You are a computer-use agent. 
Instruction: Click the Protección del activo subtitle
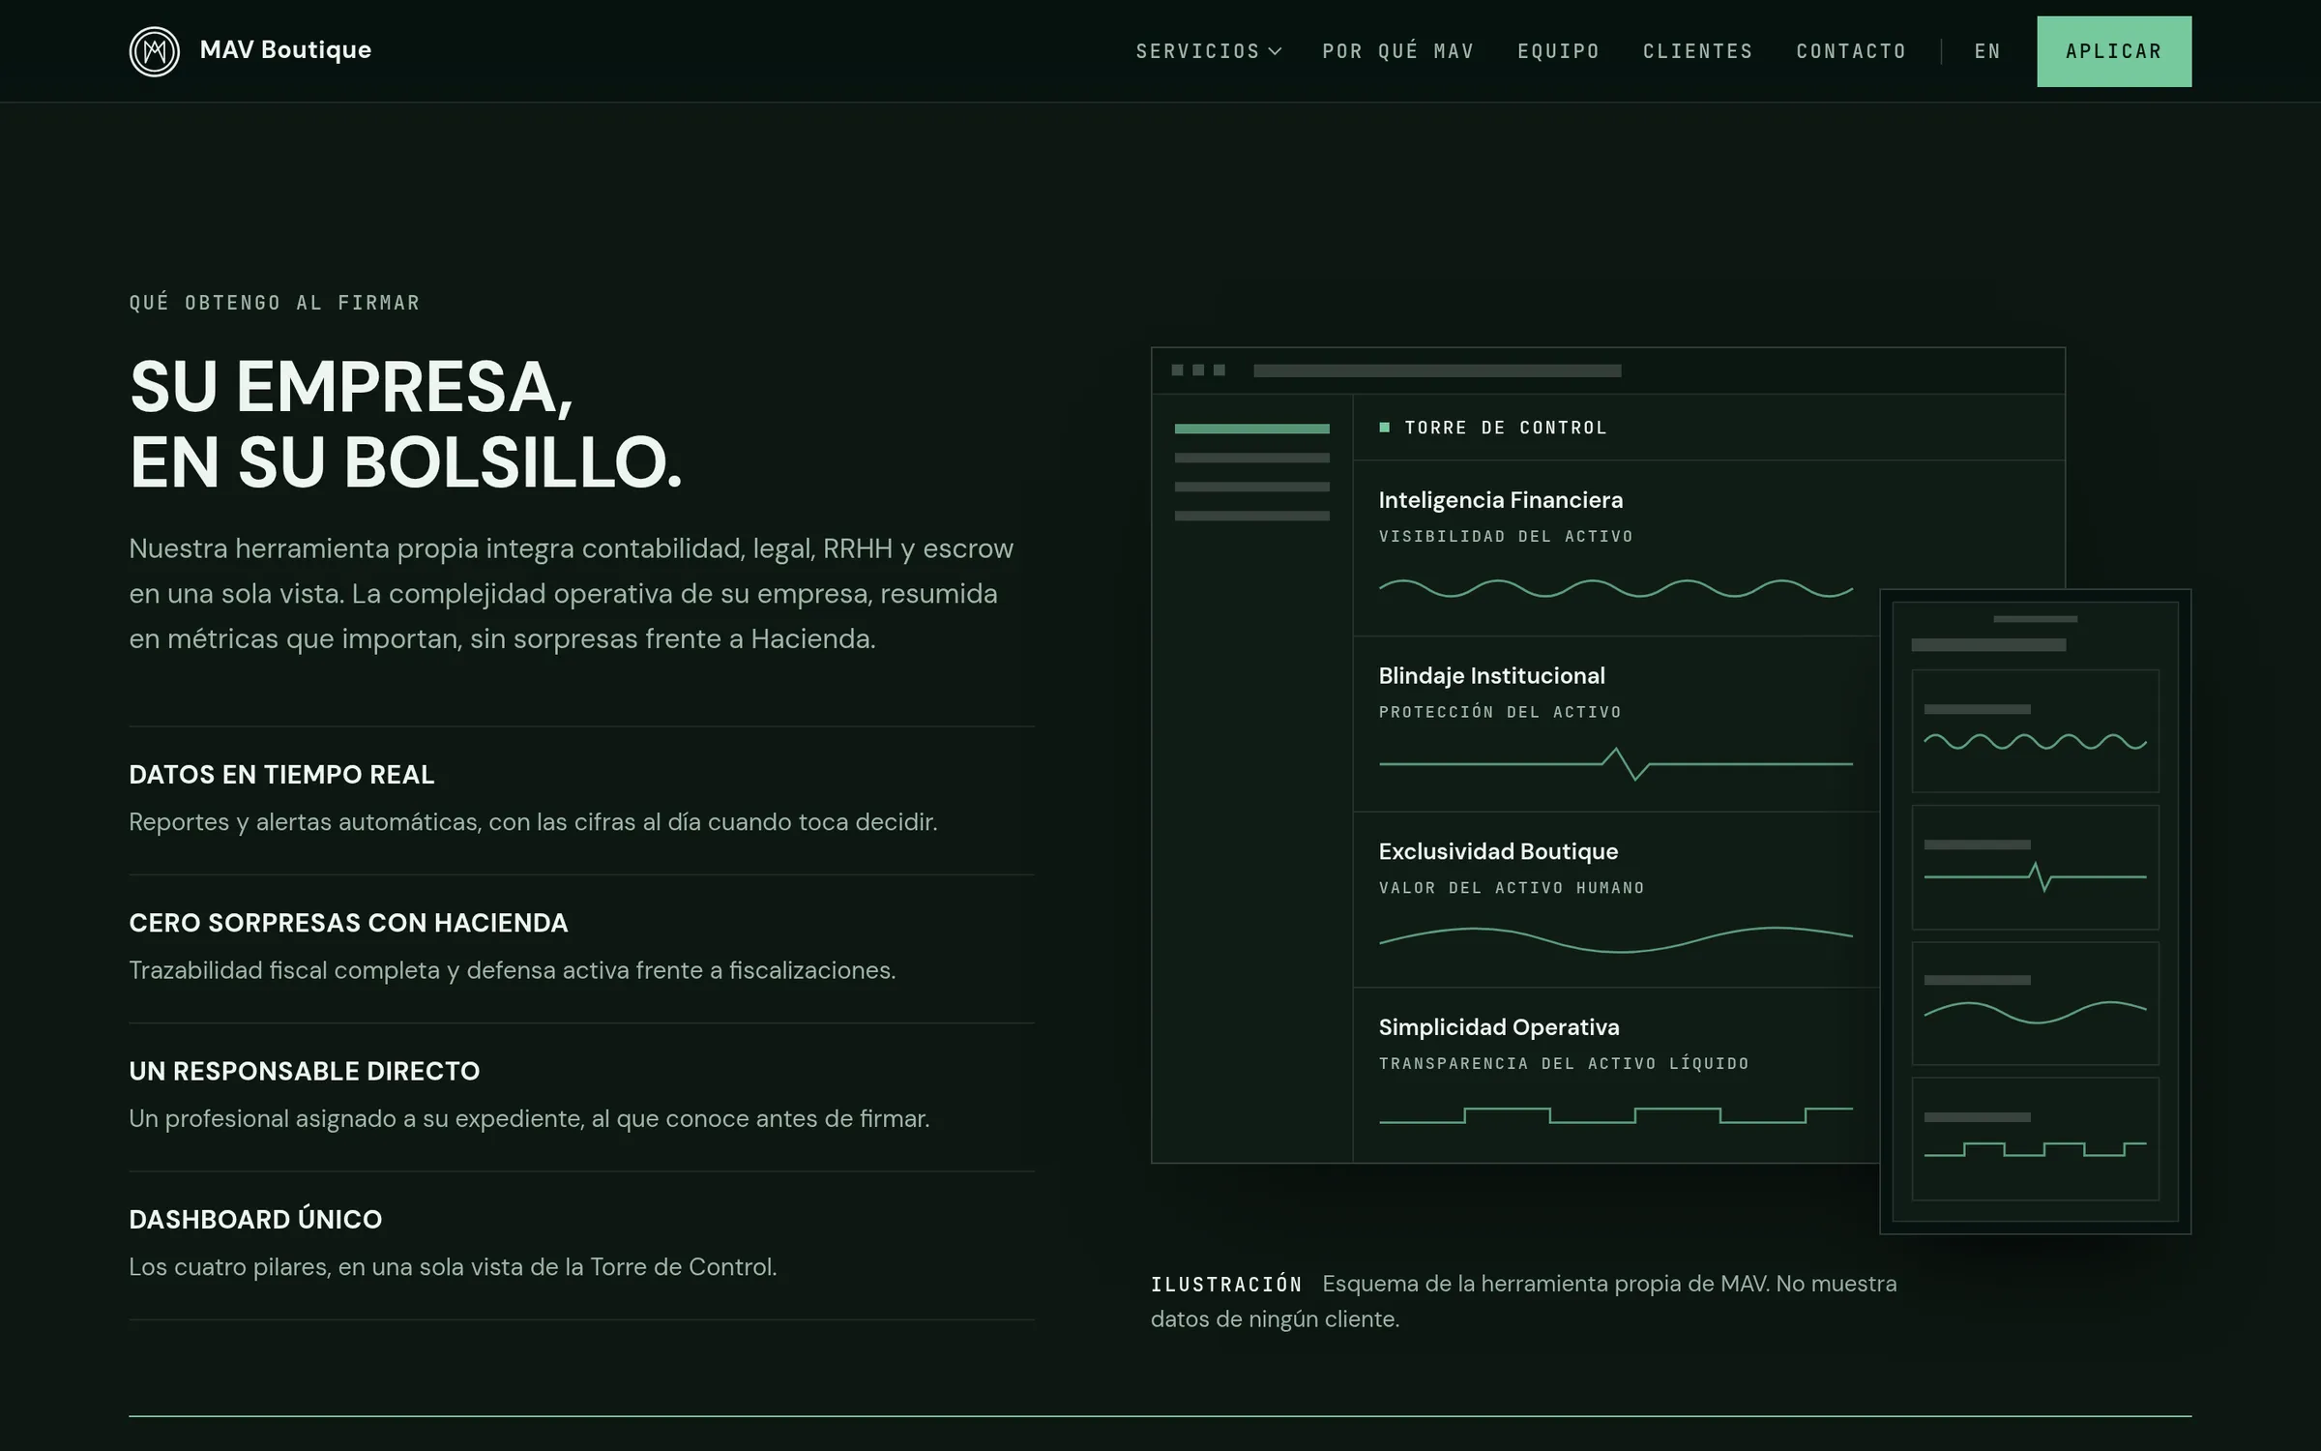[1500, 712]
